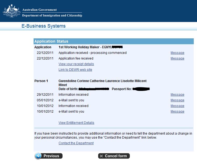The width and height of the screenshot is (197, 163).
Task: Click the Contact the Department link
Action: click(76, 143)
